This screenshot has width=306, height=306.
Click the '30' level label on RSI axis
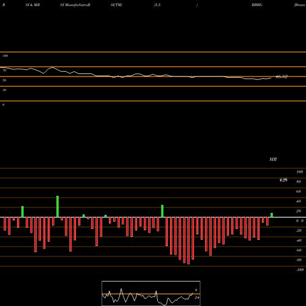[x=4, y=90]
